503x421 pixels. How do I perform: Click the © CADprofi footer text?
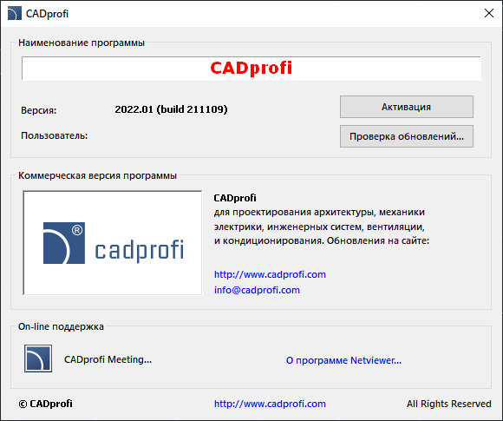click(x=45, y=404)
